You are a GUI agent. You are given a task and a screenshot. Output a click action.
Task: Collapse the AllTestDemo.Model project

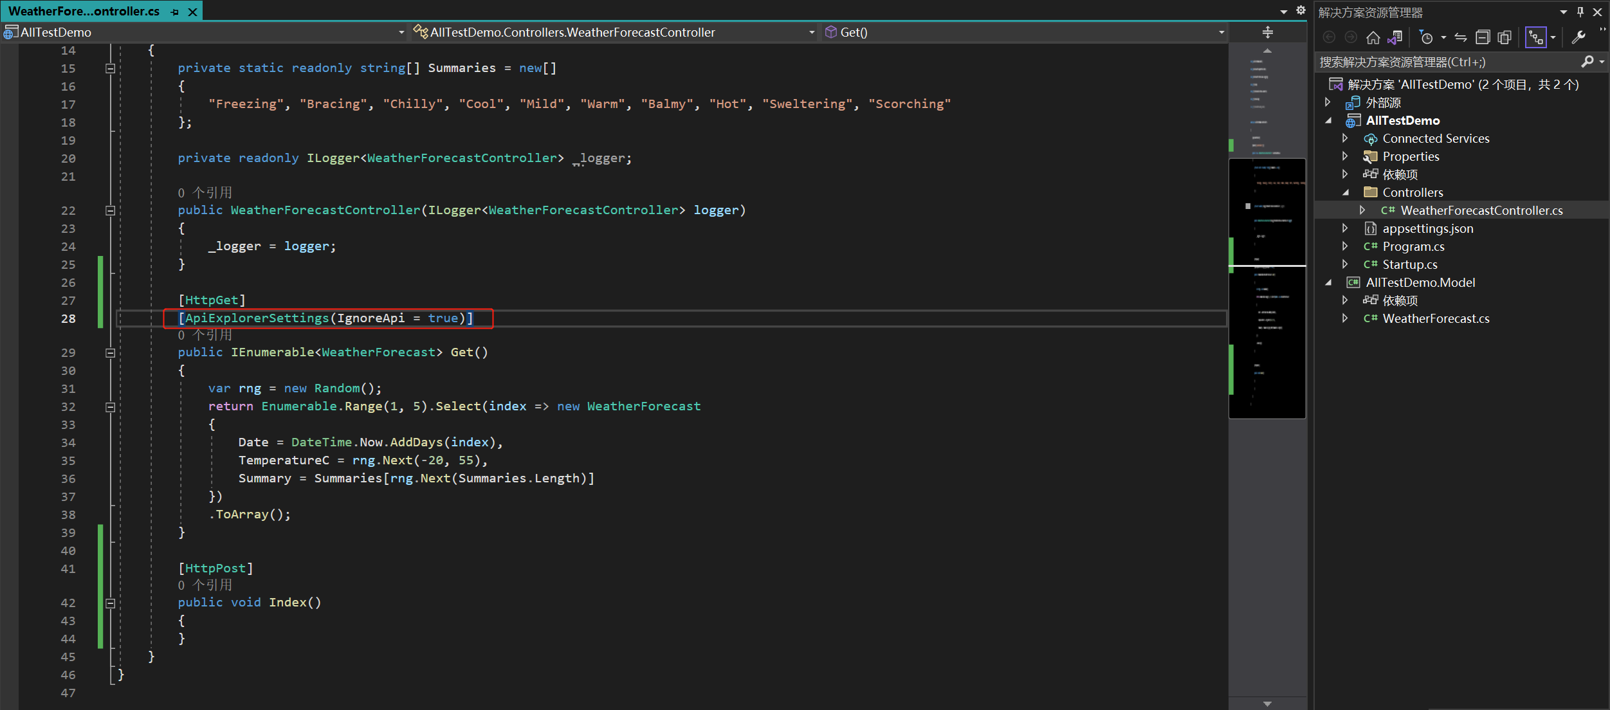point(1328,282)
